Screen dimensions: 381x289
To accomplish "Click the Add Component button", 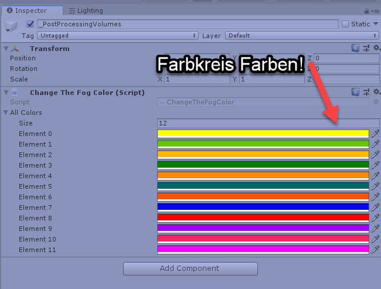I will click(190, 268).
